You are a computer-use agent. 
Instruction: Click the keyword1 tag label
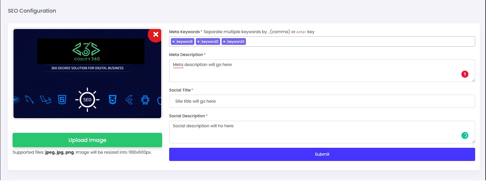185,42
